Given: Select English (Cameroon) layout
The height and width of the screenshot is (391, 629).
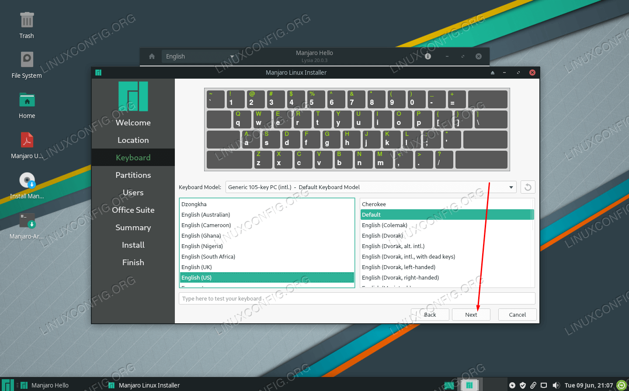Looking at the screenshot, I should pos(267,225).
